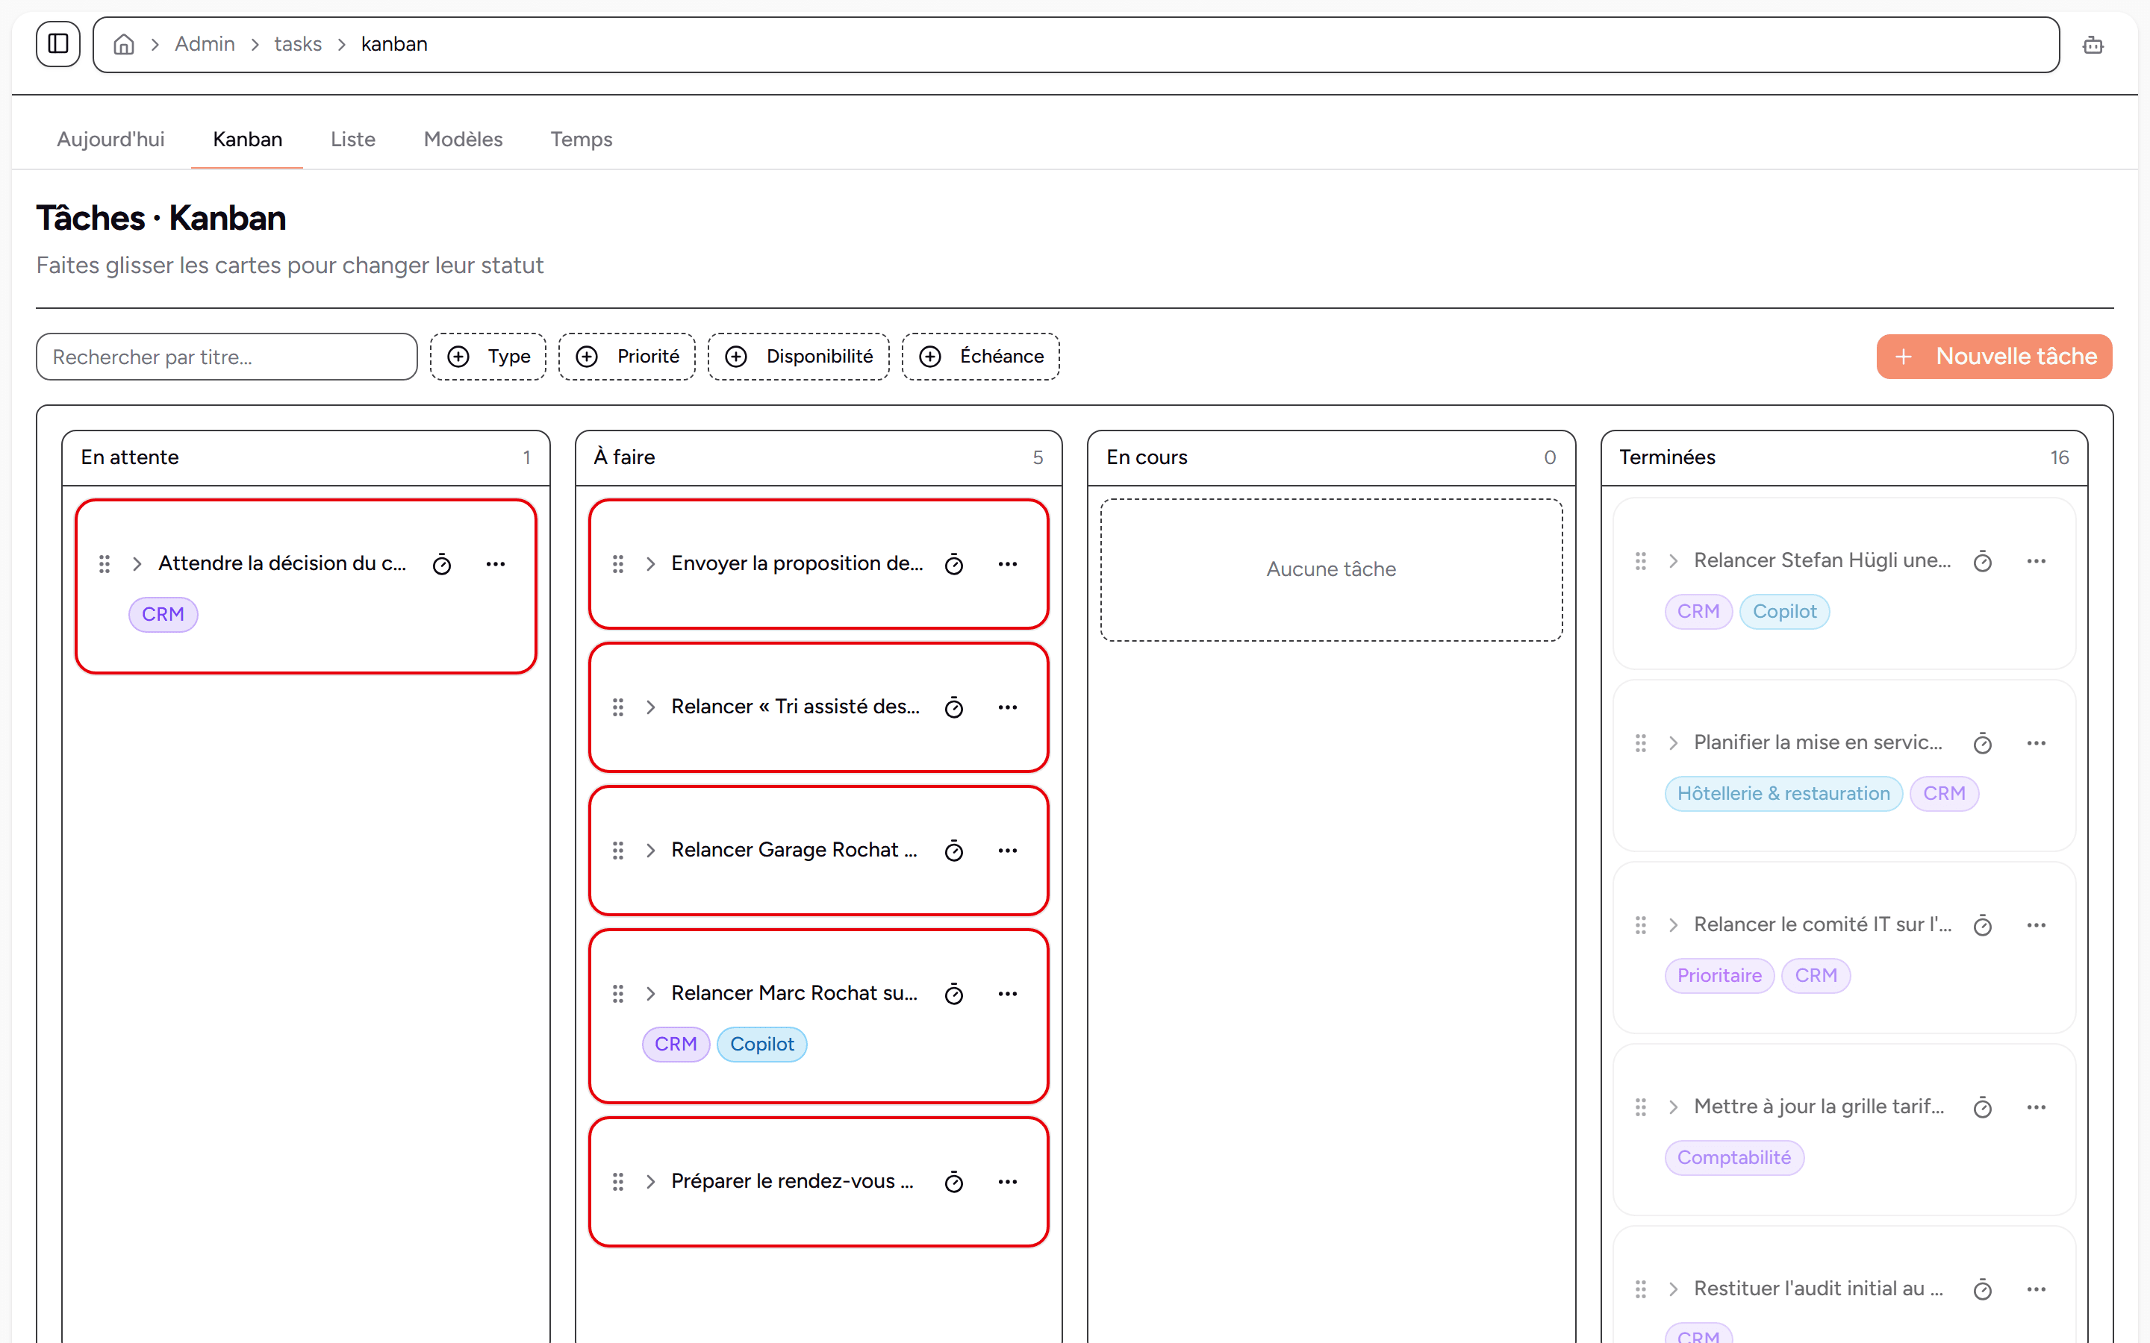
Task: Start timer on Relancer Marc Rochat card
Action: point(954,994)
